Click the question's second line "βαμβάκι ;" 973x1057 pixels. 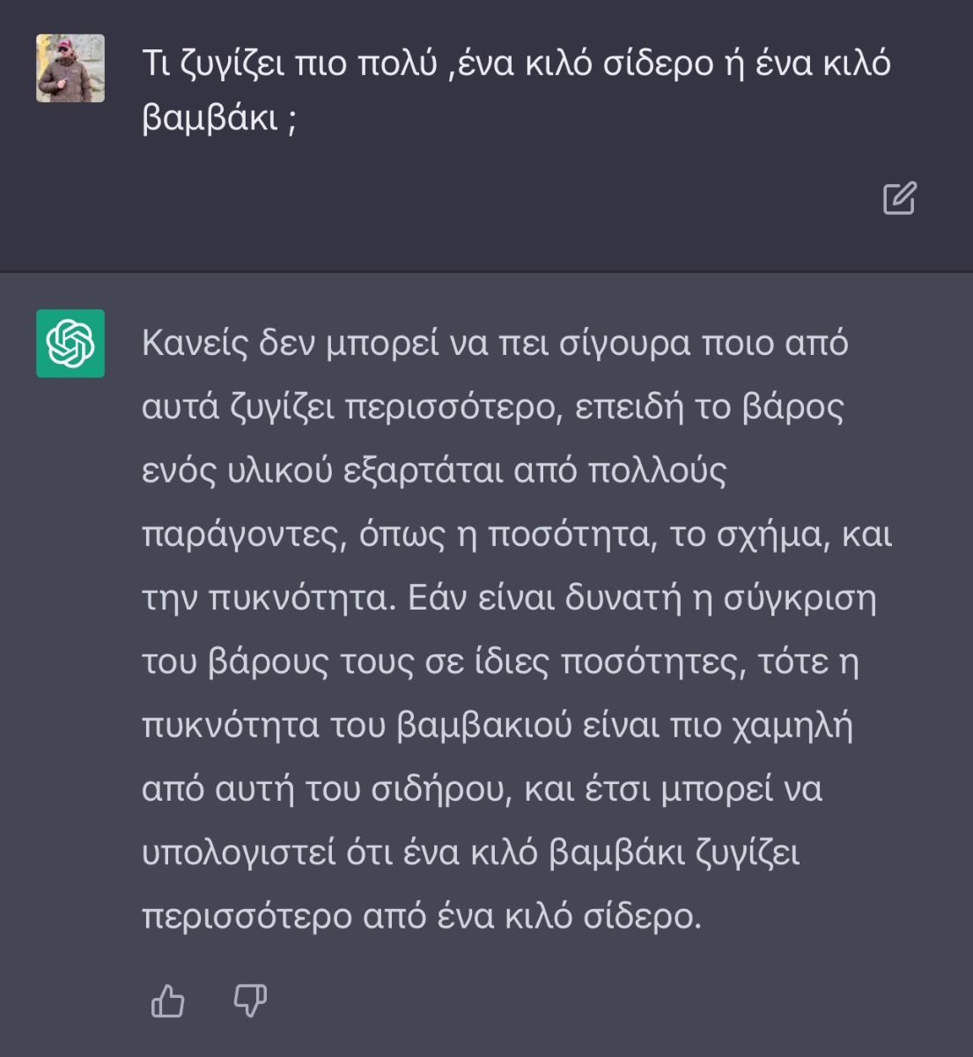[x=219, y=117]
